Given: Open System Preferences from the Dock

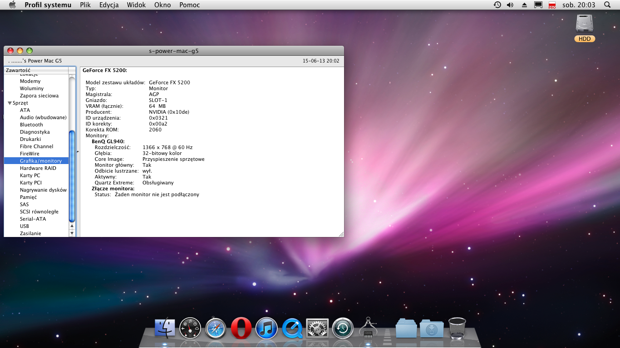Looking at the screenshot, I should (317, 329).
